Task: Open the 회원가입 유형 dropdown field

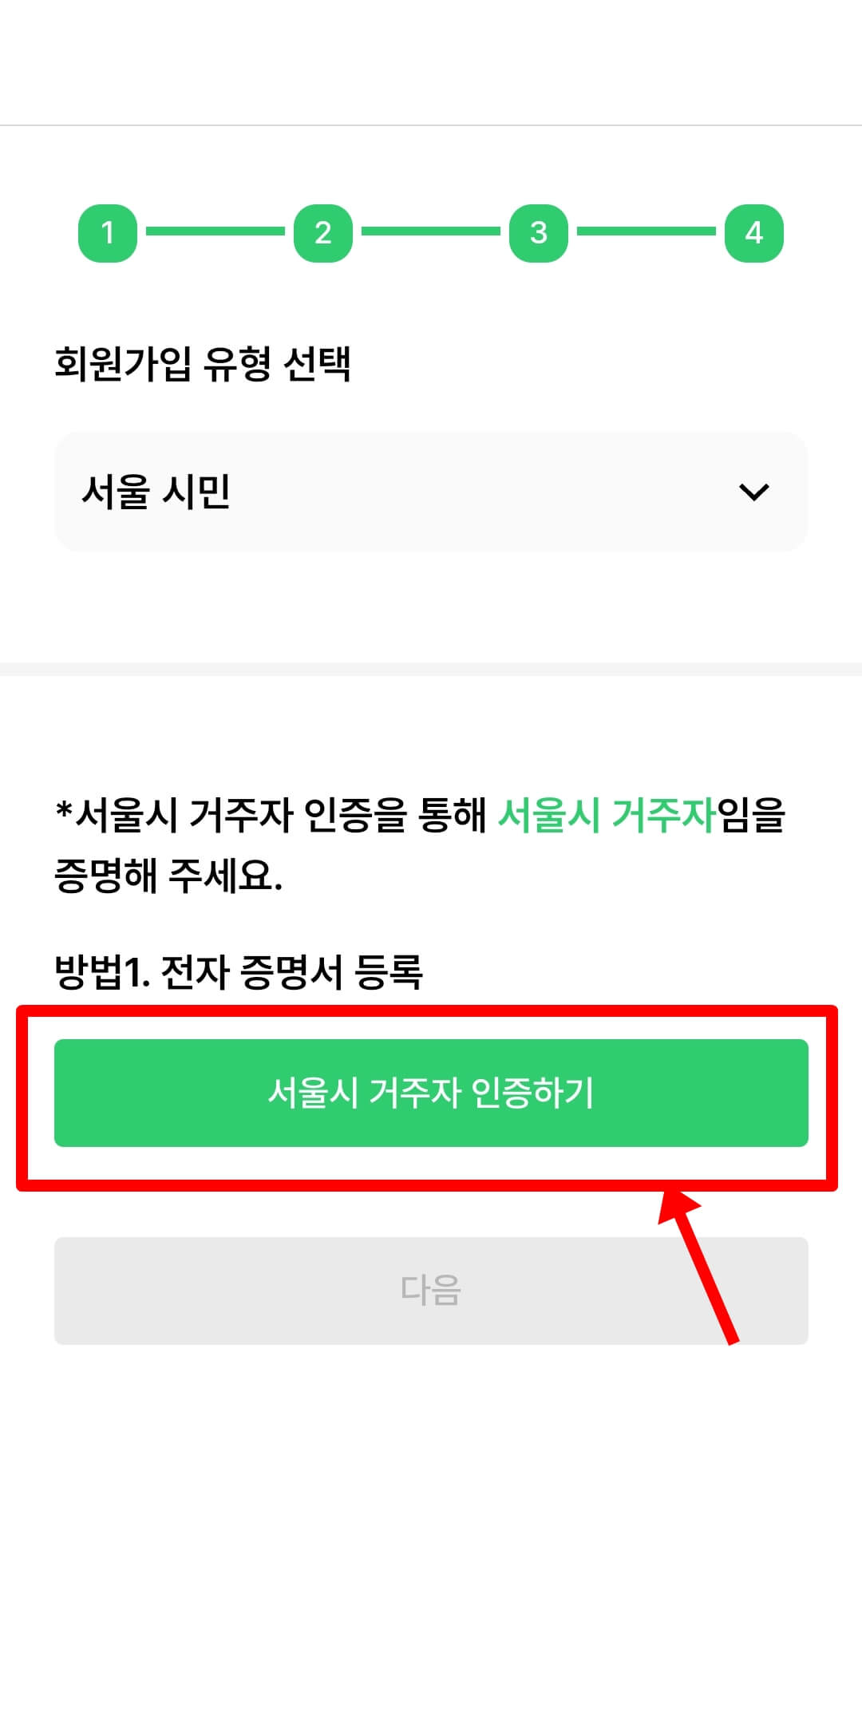Action: pyautogui.click(x=431, y=492)
